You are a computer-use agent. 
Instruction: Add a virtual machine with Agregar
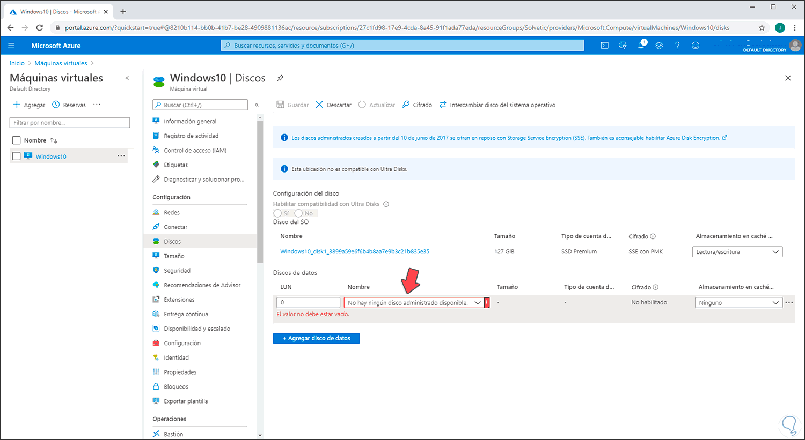[29, 105]
